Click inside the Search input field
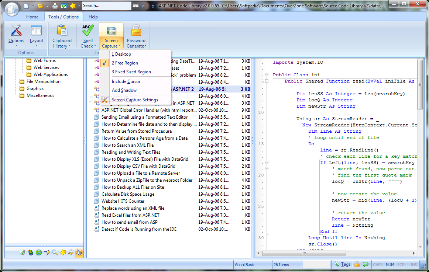 pos(106,6)
